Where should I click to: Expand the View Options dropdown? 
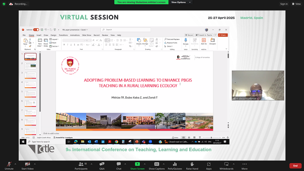coord(179,2)
